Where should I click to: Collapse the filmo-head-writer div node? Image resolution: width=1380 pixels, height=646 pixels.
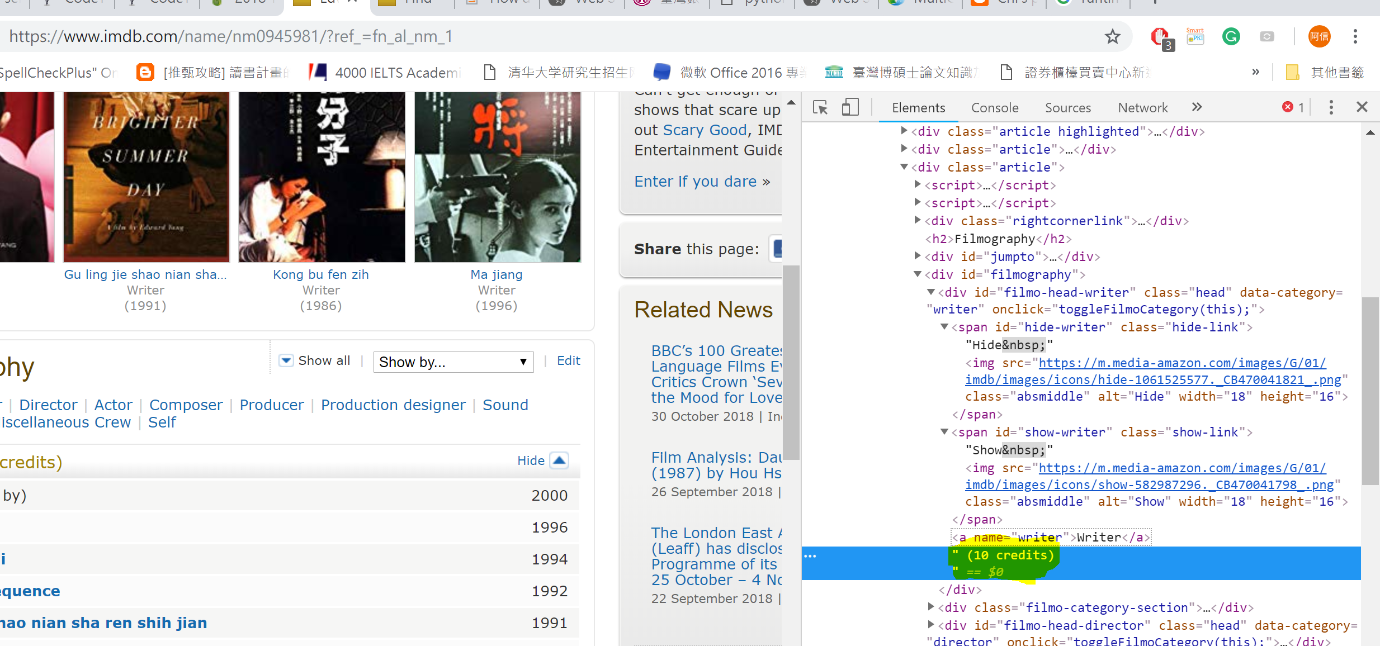point(930,292)
